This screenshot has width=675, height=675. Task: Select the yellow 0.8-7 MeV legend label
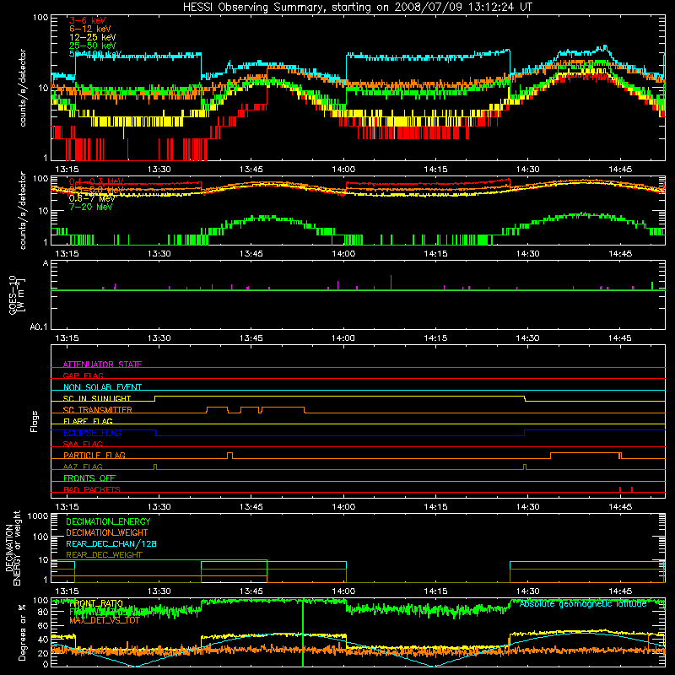(92, 198)
